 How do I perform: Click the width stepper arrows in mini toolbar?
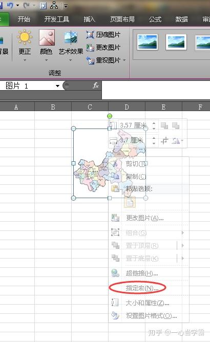(x=154, y=140)
